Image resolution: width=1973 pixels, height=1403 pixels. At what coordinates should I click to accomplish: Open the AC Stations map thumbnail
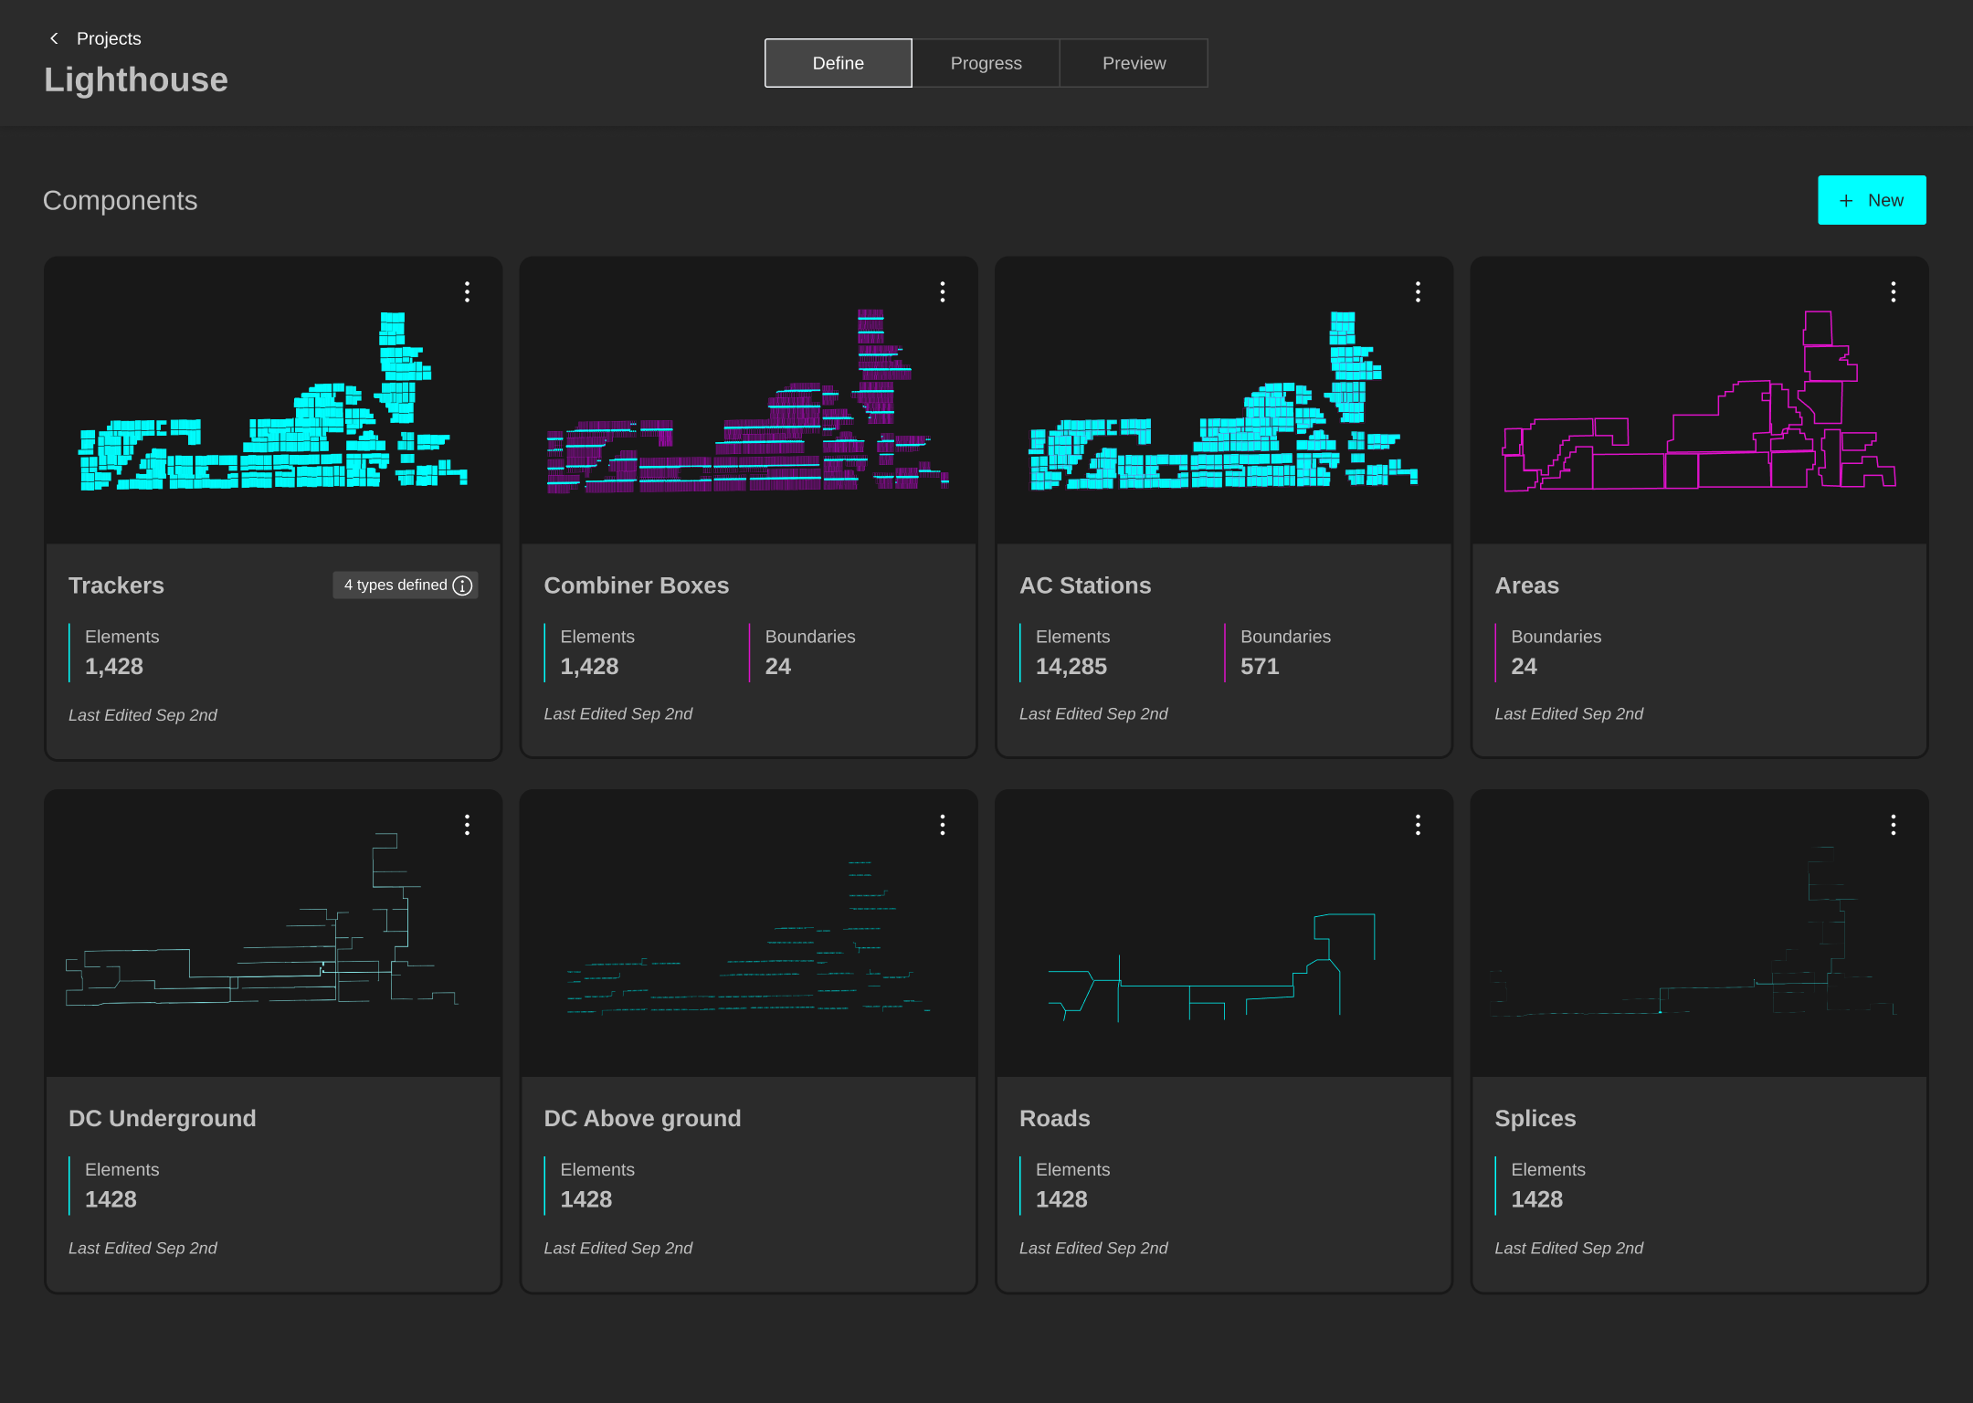pos(1224,401)
